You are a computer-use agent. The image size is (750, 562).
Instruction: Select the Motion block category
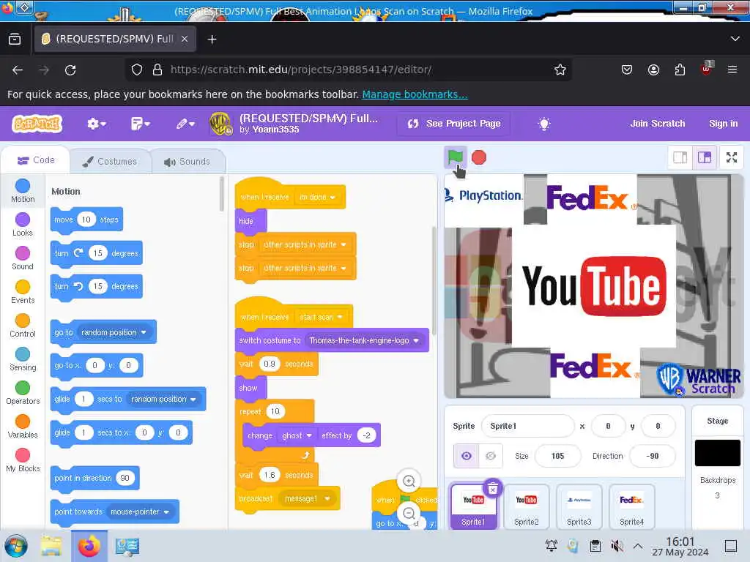(23, 191)
